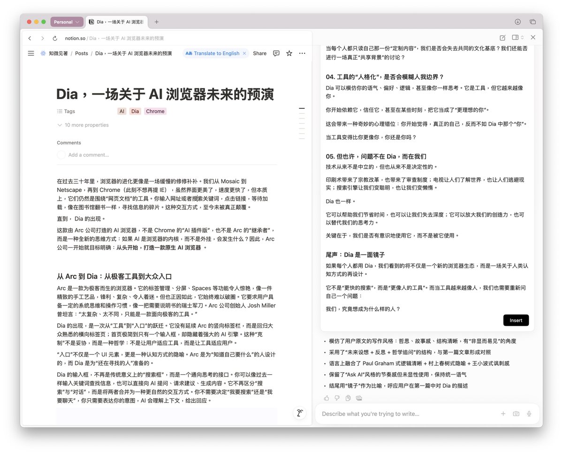
Task: Open sidebar layout options chevron
Action: click(522, 38)
